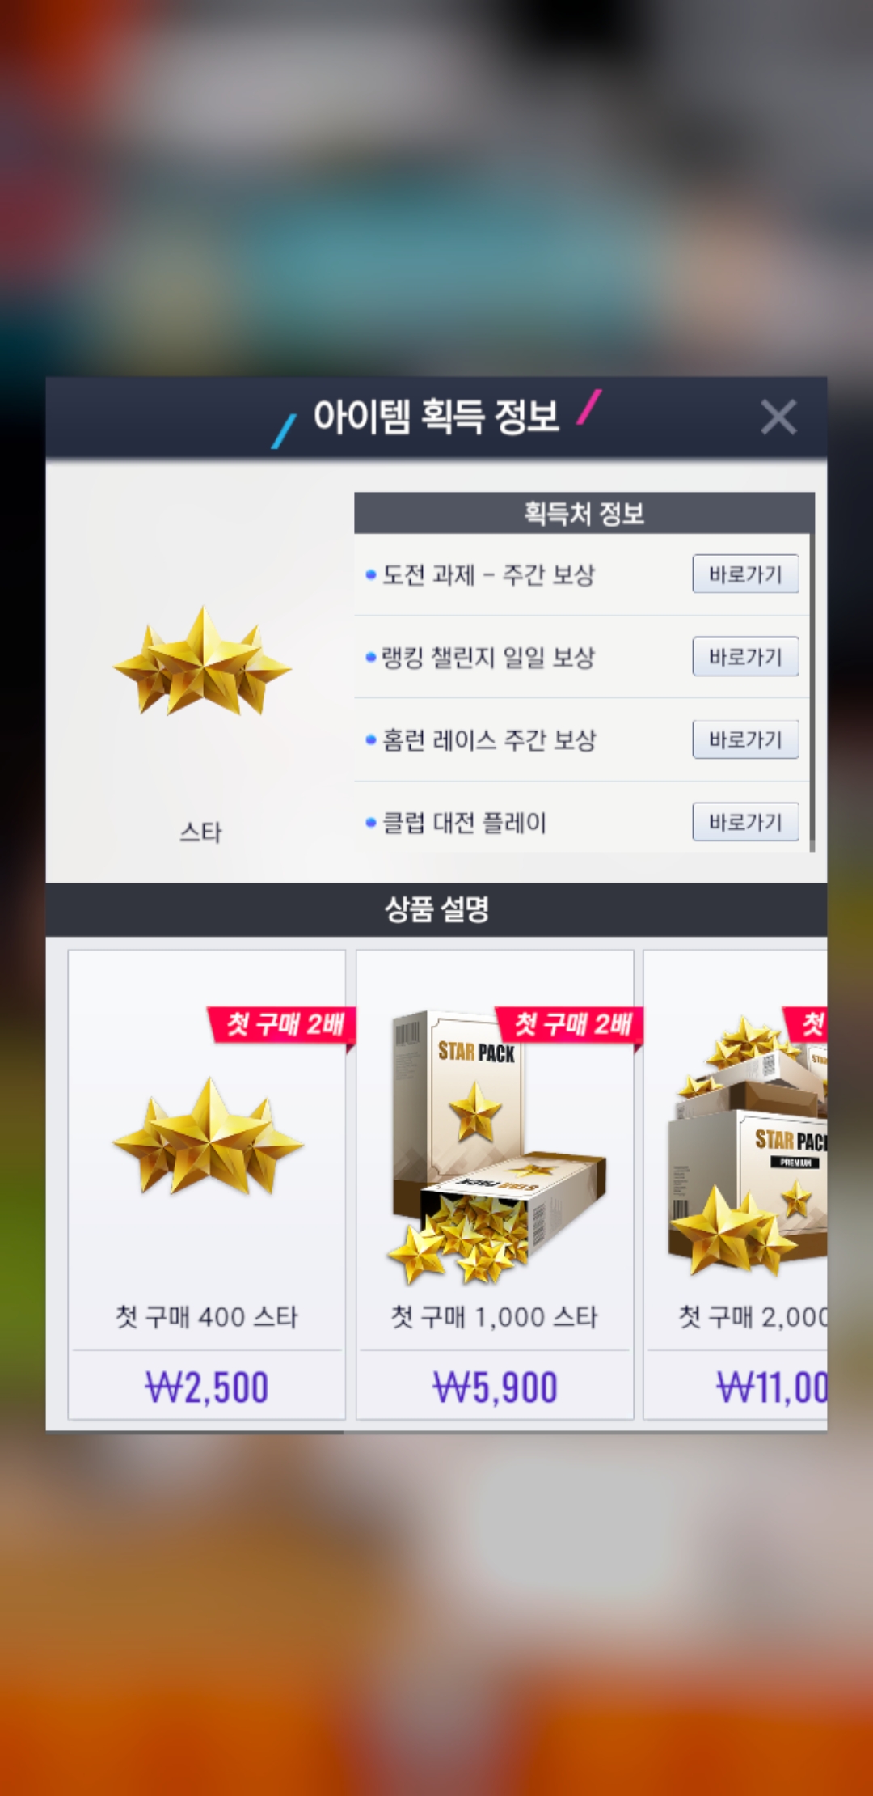Click 첫 구매 2배 badge on 400 스타

(283, 1025)
